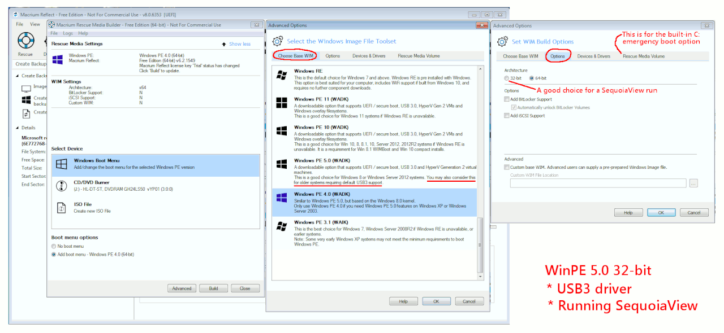Click the Close button in Rescue Media Builder

click(245, 288)
